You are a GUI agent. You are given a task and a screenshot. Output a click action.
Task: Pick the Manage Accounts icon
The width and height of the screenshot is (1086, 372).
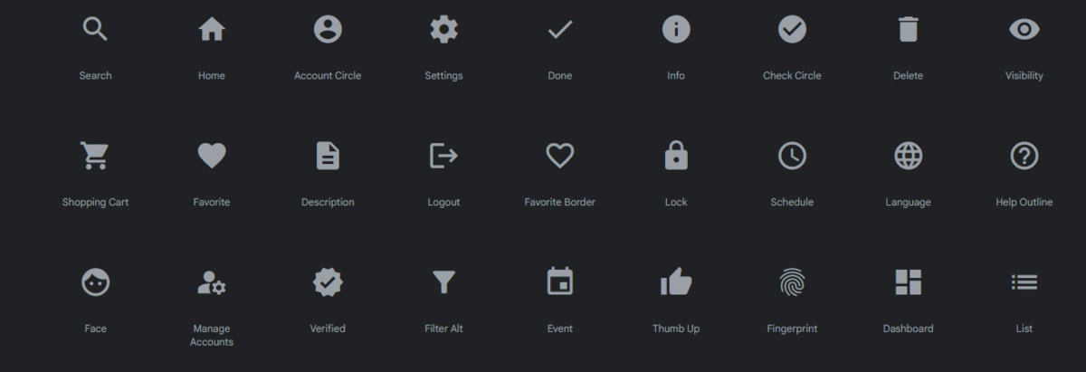point(212,282)
